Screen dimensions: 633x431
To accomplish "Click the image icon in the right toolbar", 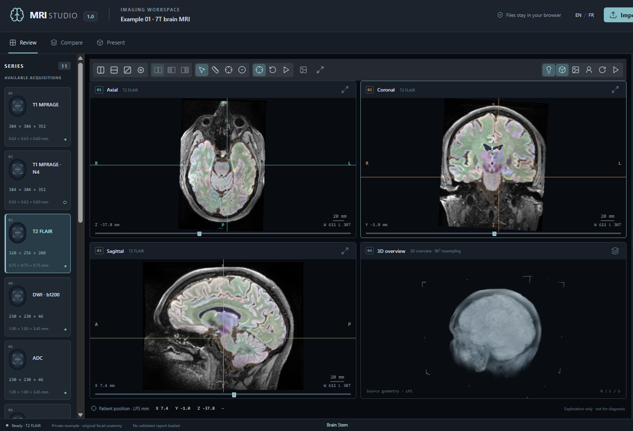I will [576, 70].
